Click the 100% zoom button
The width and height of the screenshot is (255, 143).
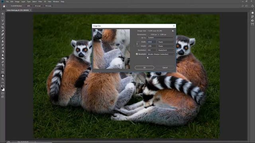[29, 6]
